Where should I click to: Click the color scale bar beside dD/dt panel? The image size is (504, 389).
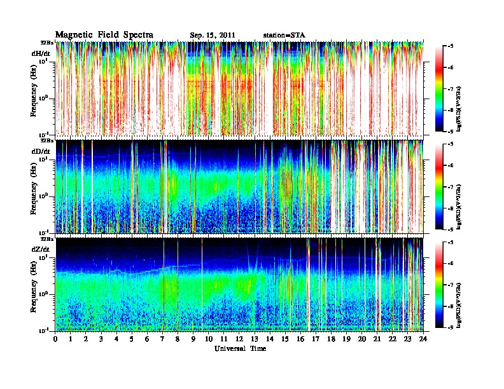coord(439,187)
